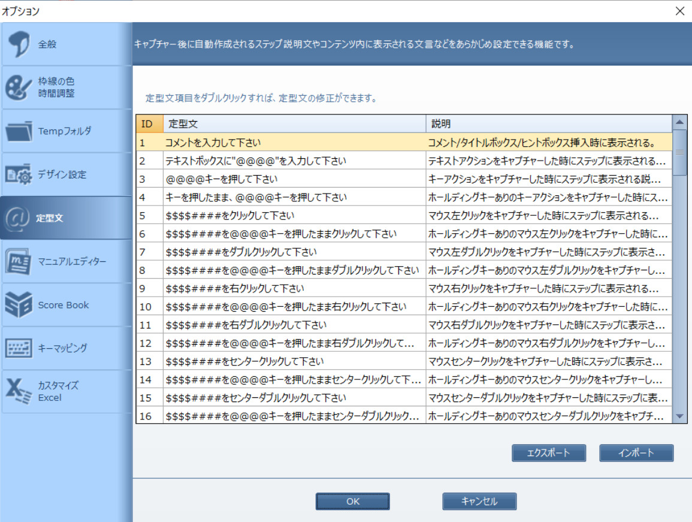The height and width of the screenshot is (522, 692).
Task: Sort by the ID column header
Action: pos(149,124)
